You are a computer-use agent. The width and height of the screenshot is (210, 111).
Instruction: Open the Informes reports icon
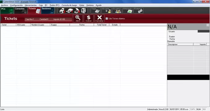coord(128,10)
